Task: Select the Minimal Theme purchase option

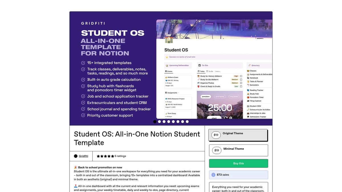Action: (238, 150)
